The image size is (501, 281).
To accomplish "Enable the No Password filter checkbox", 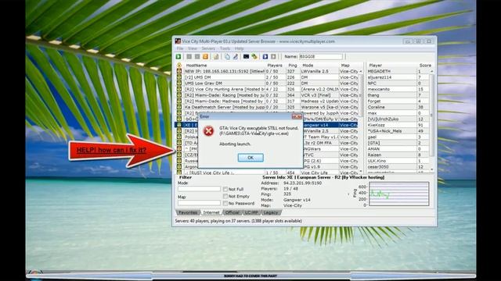I will coord(225,203).
